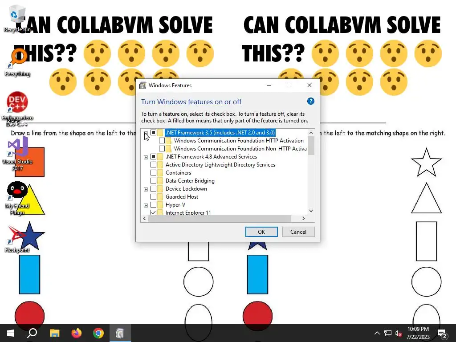Open the notification center icon

point(442,333)
